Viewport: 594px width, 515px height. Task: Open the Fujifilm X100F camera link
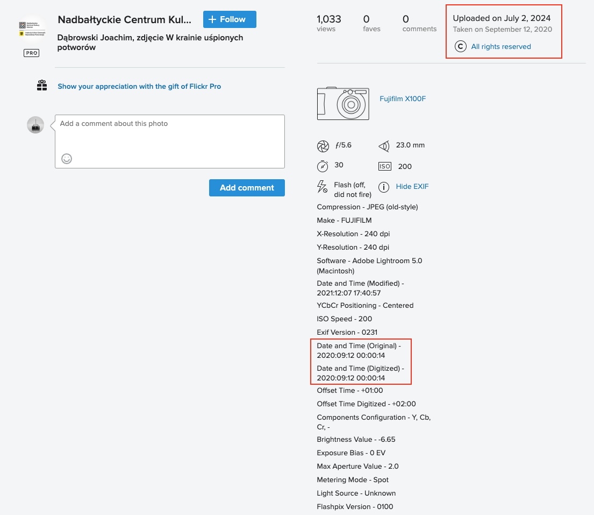click(403, 99)
